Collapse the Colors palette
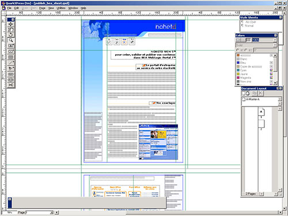The width and height of the screenshot is (288, 216). [x=275, y=35]
